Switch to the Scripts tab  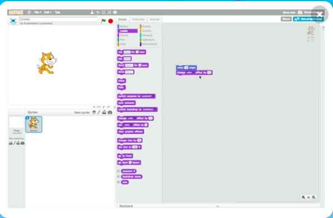(122, 19)
